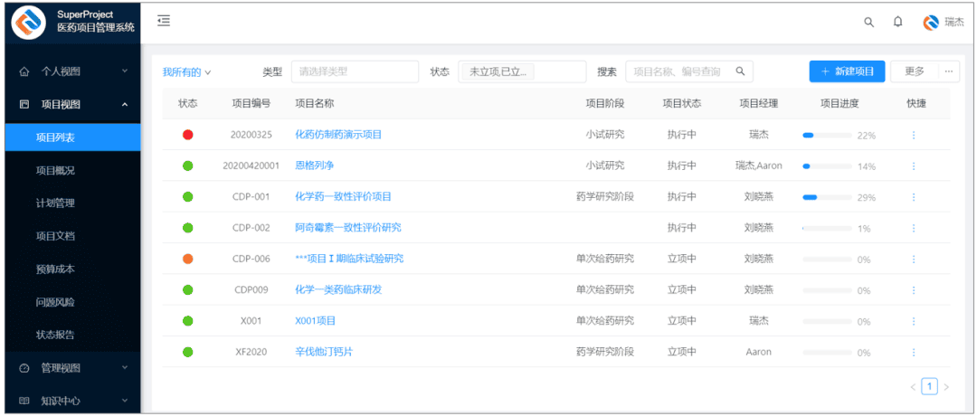Open quick actions for 化学药一致性评价项目 row
Image resolution: width=977 pixels, height=416 pixels.
pyautogui.click(x=914, y=197)
